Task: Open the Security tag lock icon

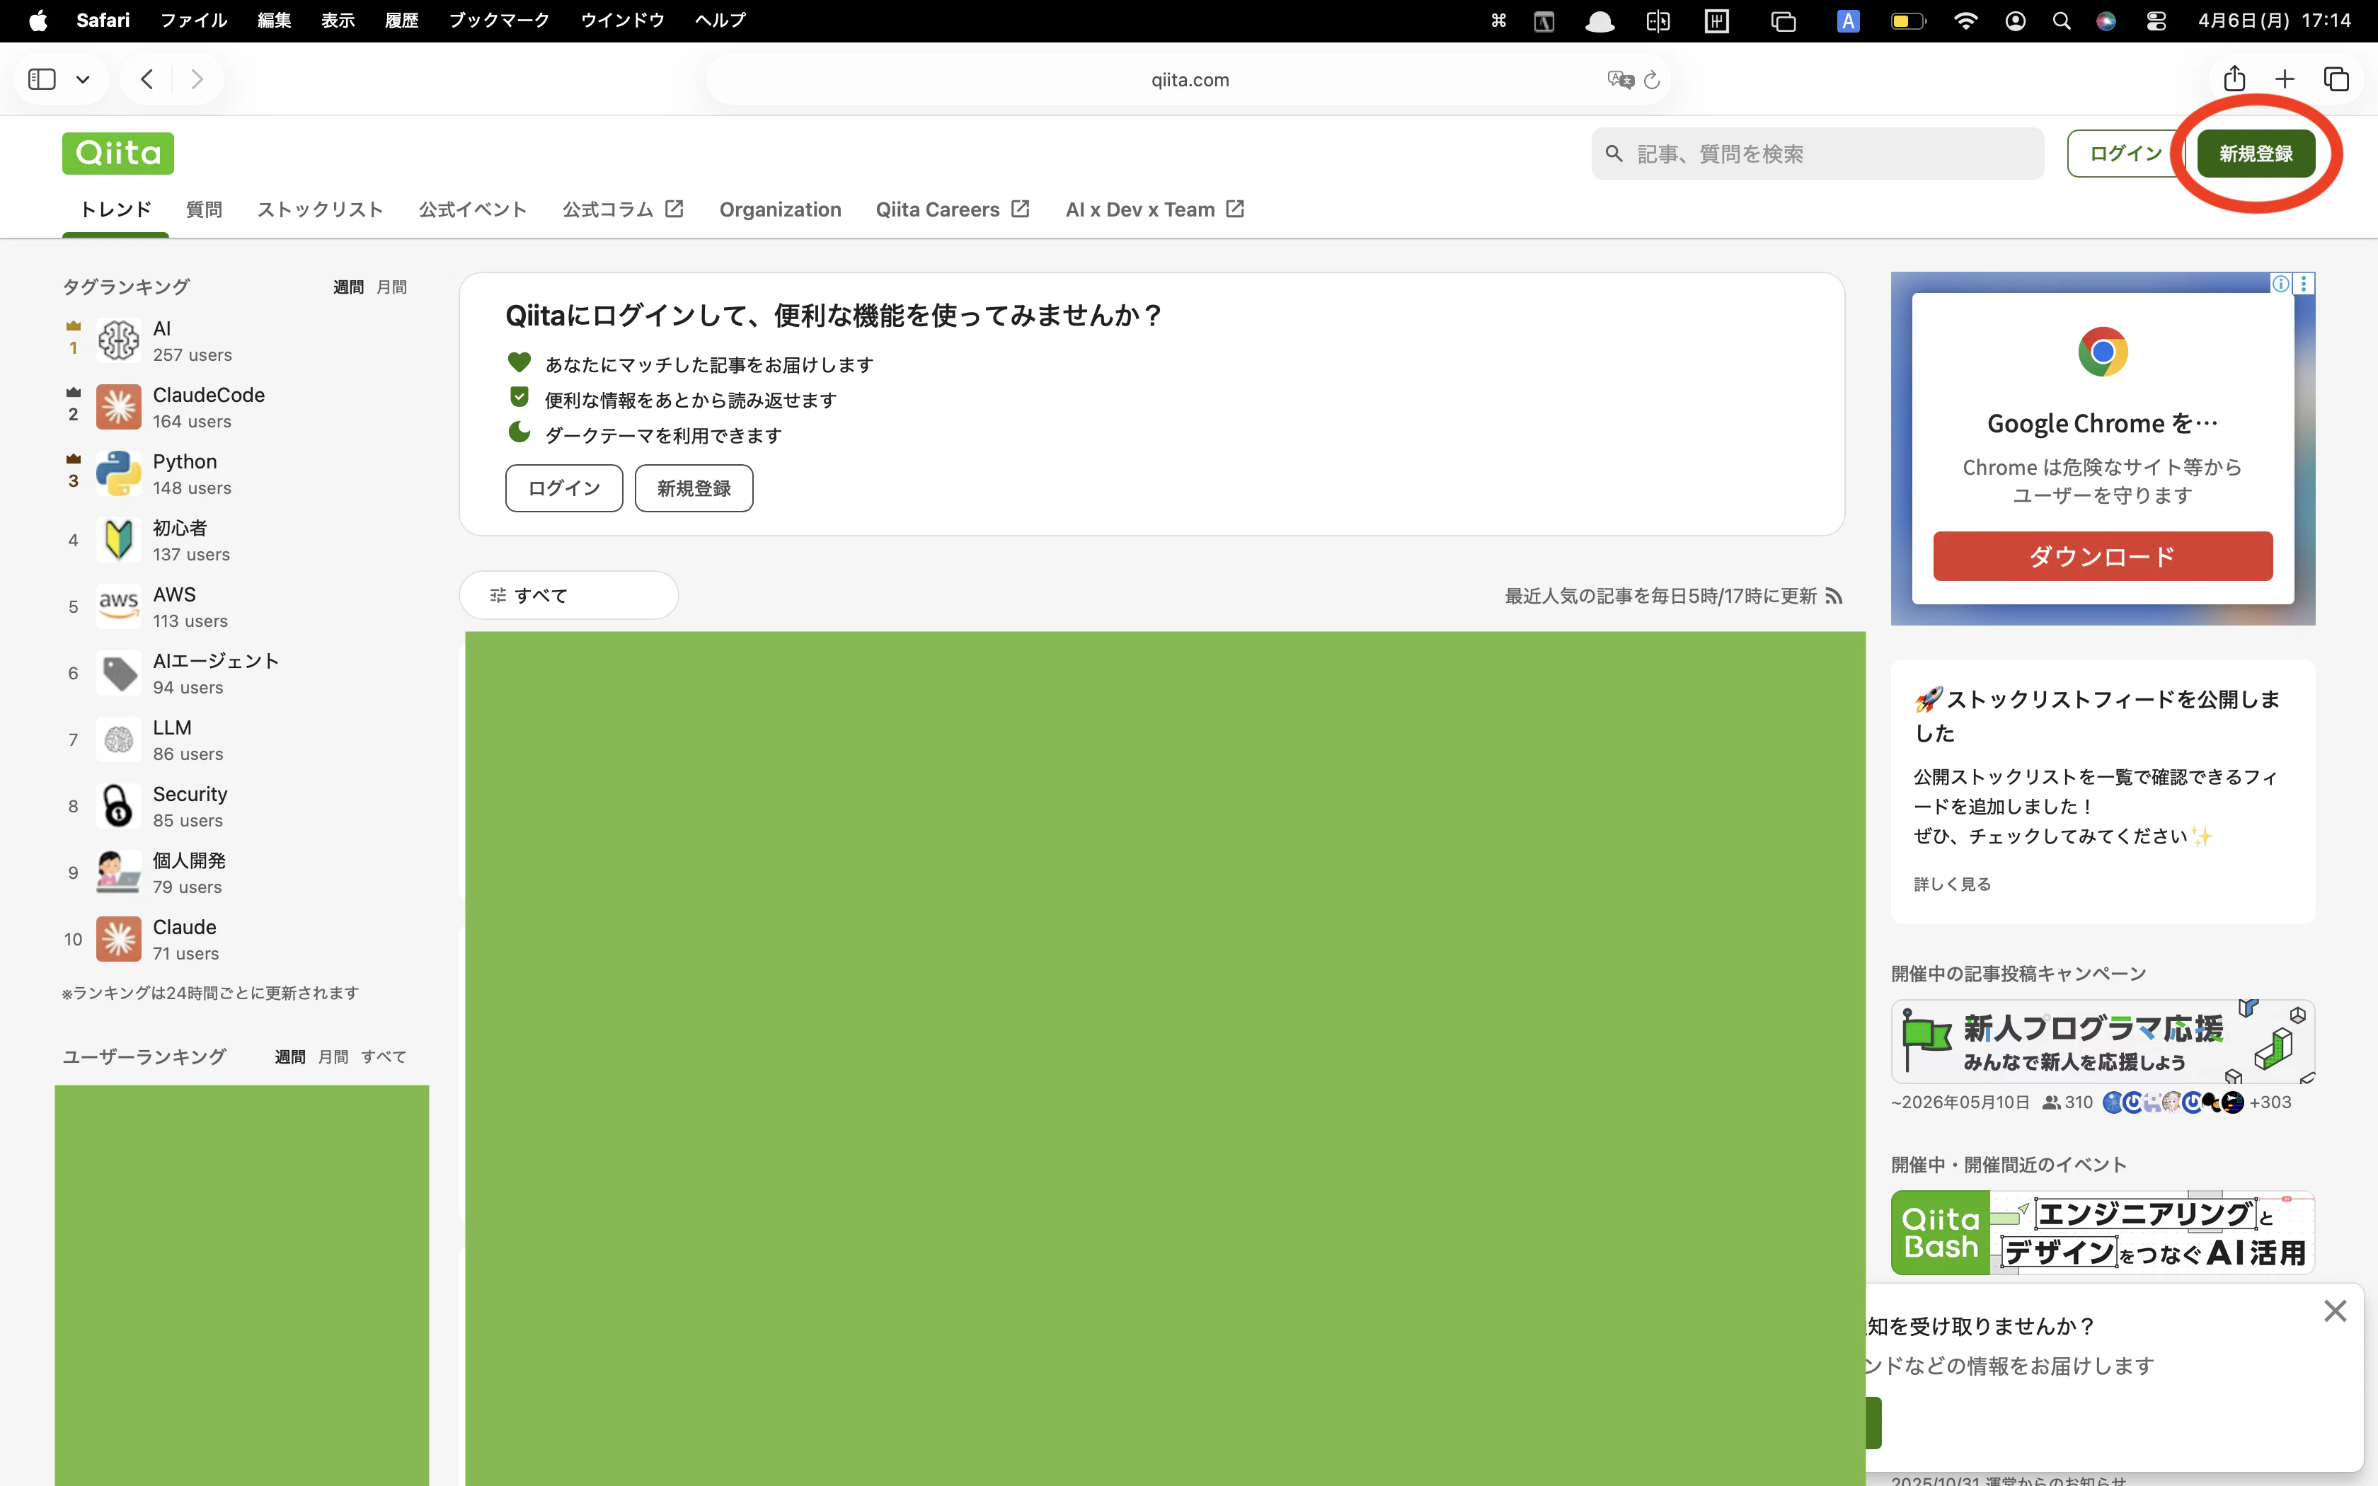Action: coord(119,806)
